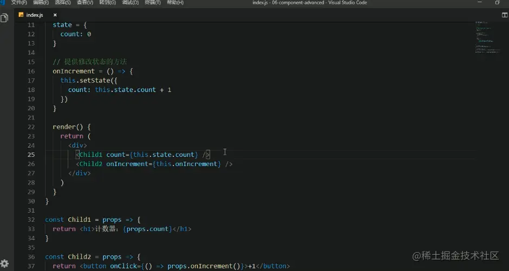This screenshot has width=509, height=271.
Task: Click the split editor icon
Action: pyautogui.click(x=505, y=15)
